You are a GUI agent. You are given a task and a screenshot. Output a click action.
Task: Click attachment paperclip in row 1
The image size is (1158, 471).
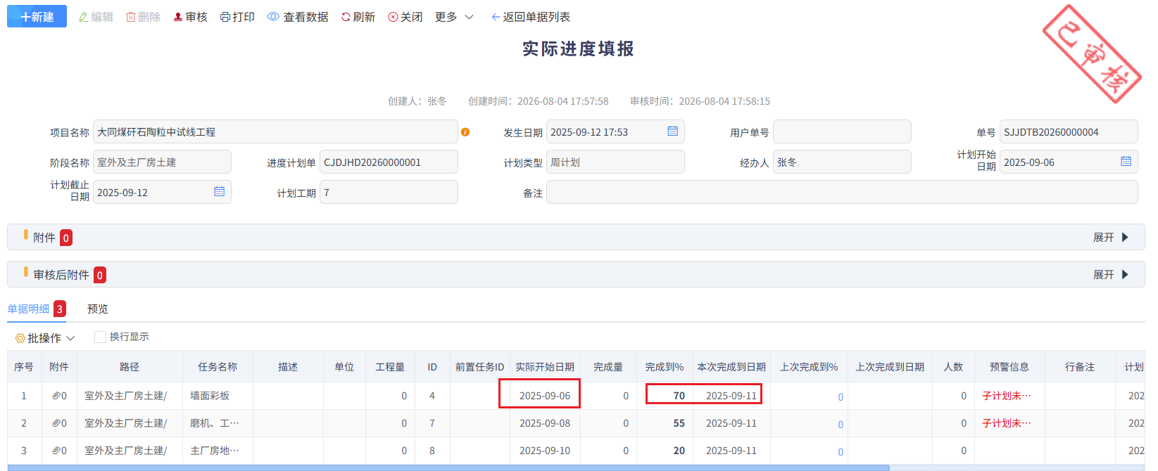click(x=56, y=396)
